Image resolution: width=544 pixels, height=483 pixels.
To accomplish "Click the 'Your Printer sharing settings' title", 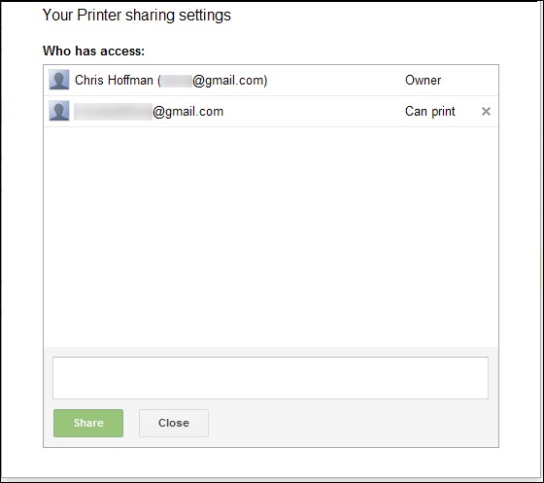I will [137, 16].
